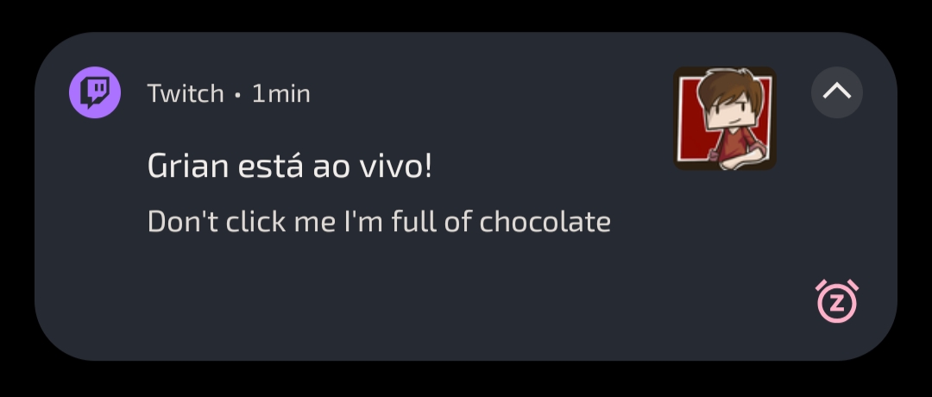Hide notification details with the caret button
This screenshot has height=397, width=932.
pos(836,92)
